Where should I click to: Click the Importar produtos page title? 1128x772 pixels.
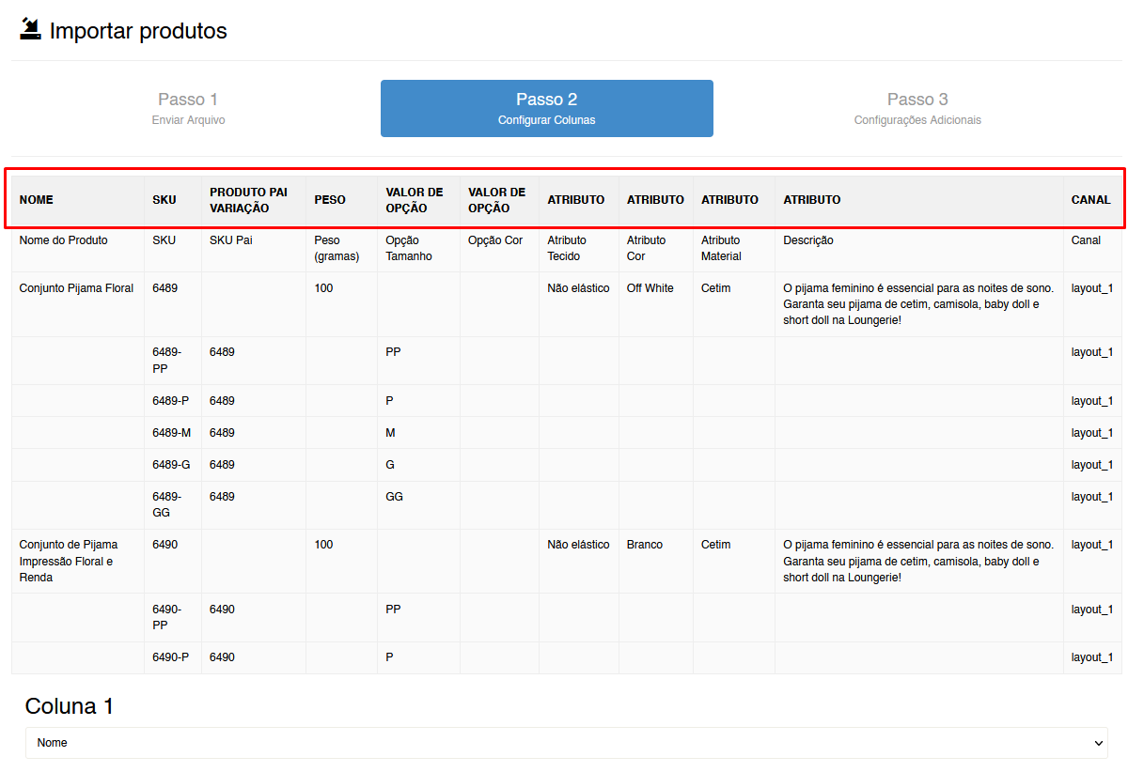click(138, 31)
